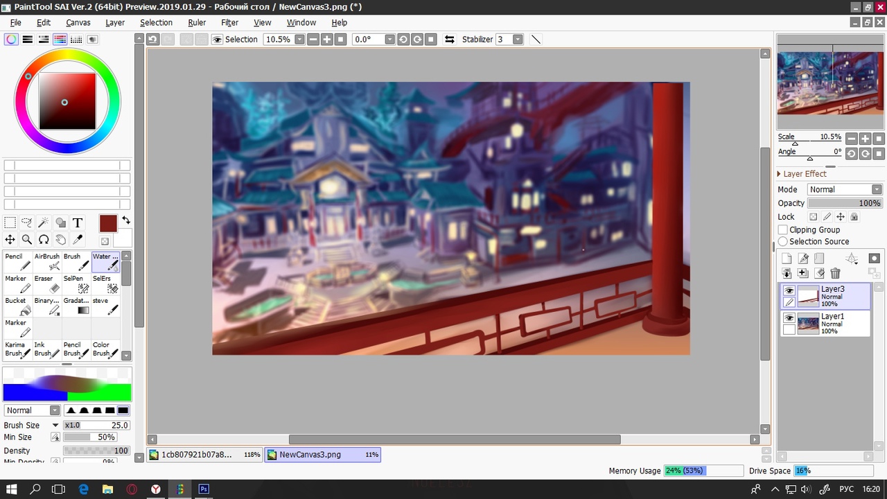Select the Move tool

click(10, 240)
